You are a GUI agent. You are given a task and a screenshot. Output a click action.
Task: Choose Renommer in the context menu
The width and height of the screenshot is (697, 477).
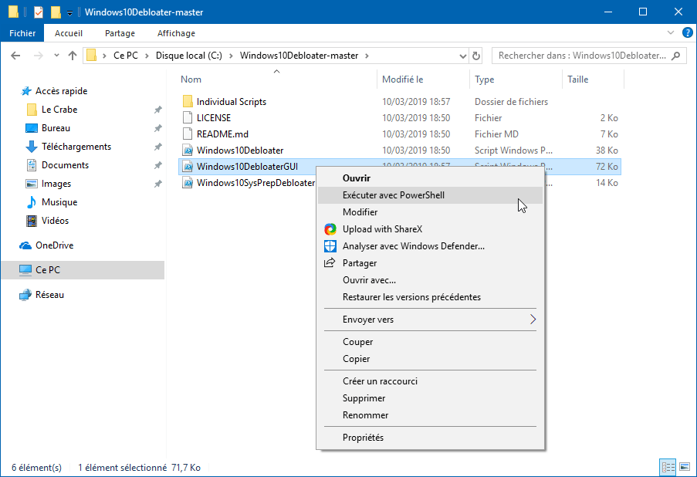(430, 414)
